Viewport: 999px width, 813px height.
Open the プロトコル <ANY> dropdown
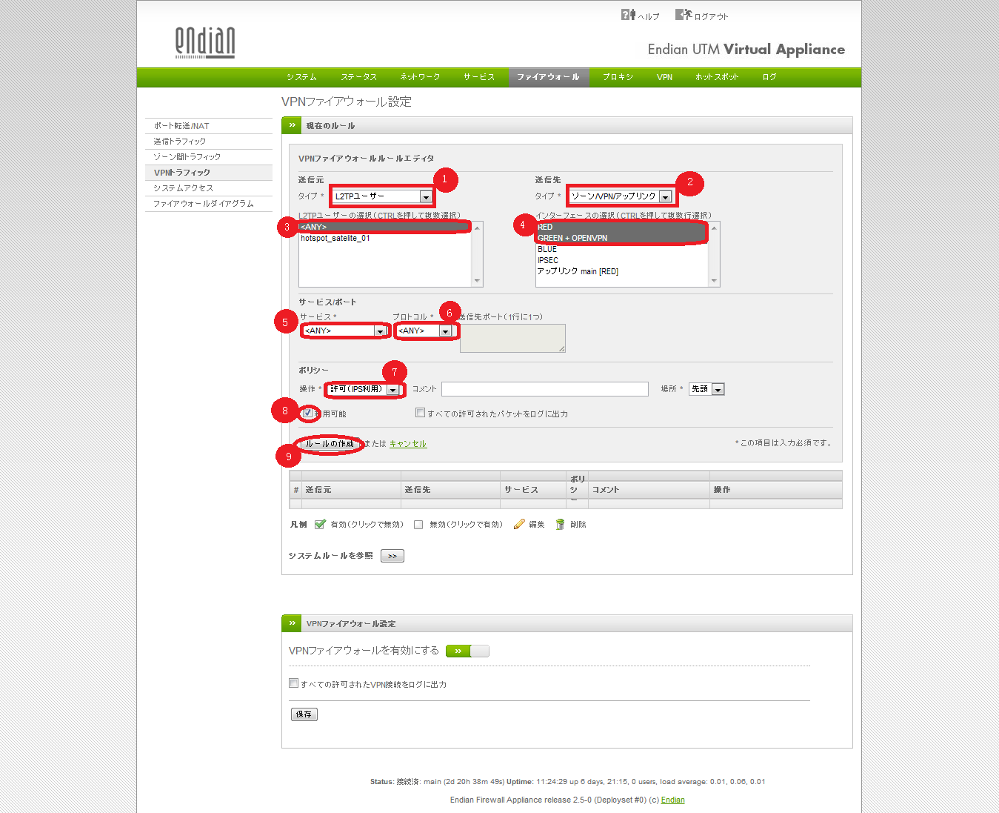coord(424,331)
